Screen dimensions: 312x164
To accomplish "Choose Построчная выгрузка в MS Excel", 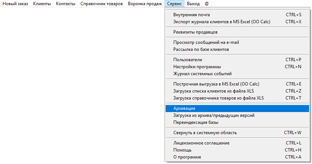I will (x=212, y=84).
